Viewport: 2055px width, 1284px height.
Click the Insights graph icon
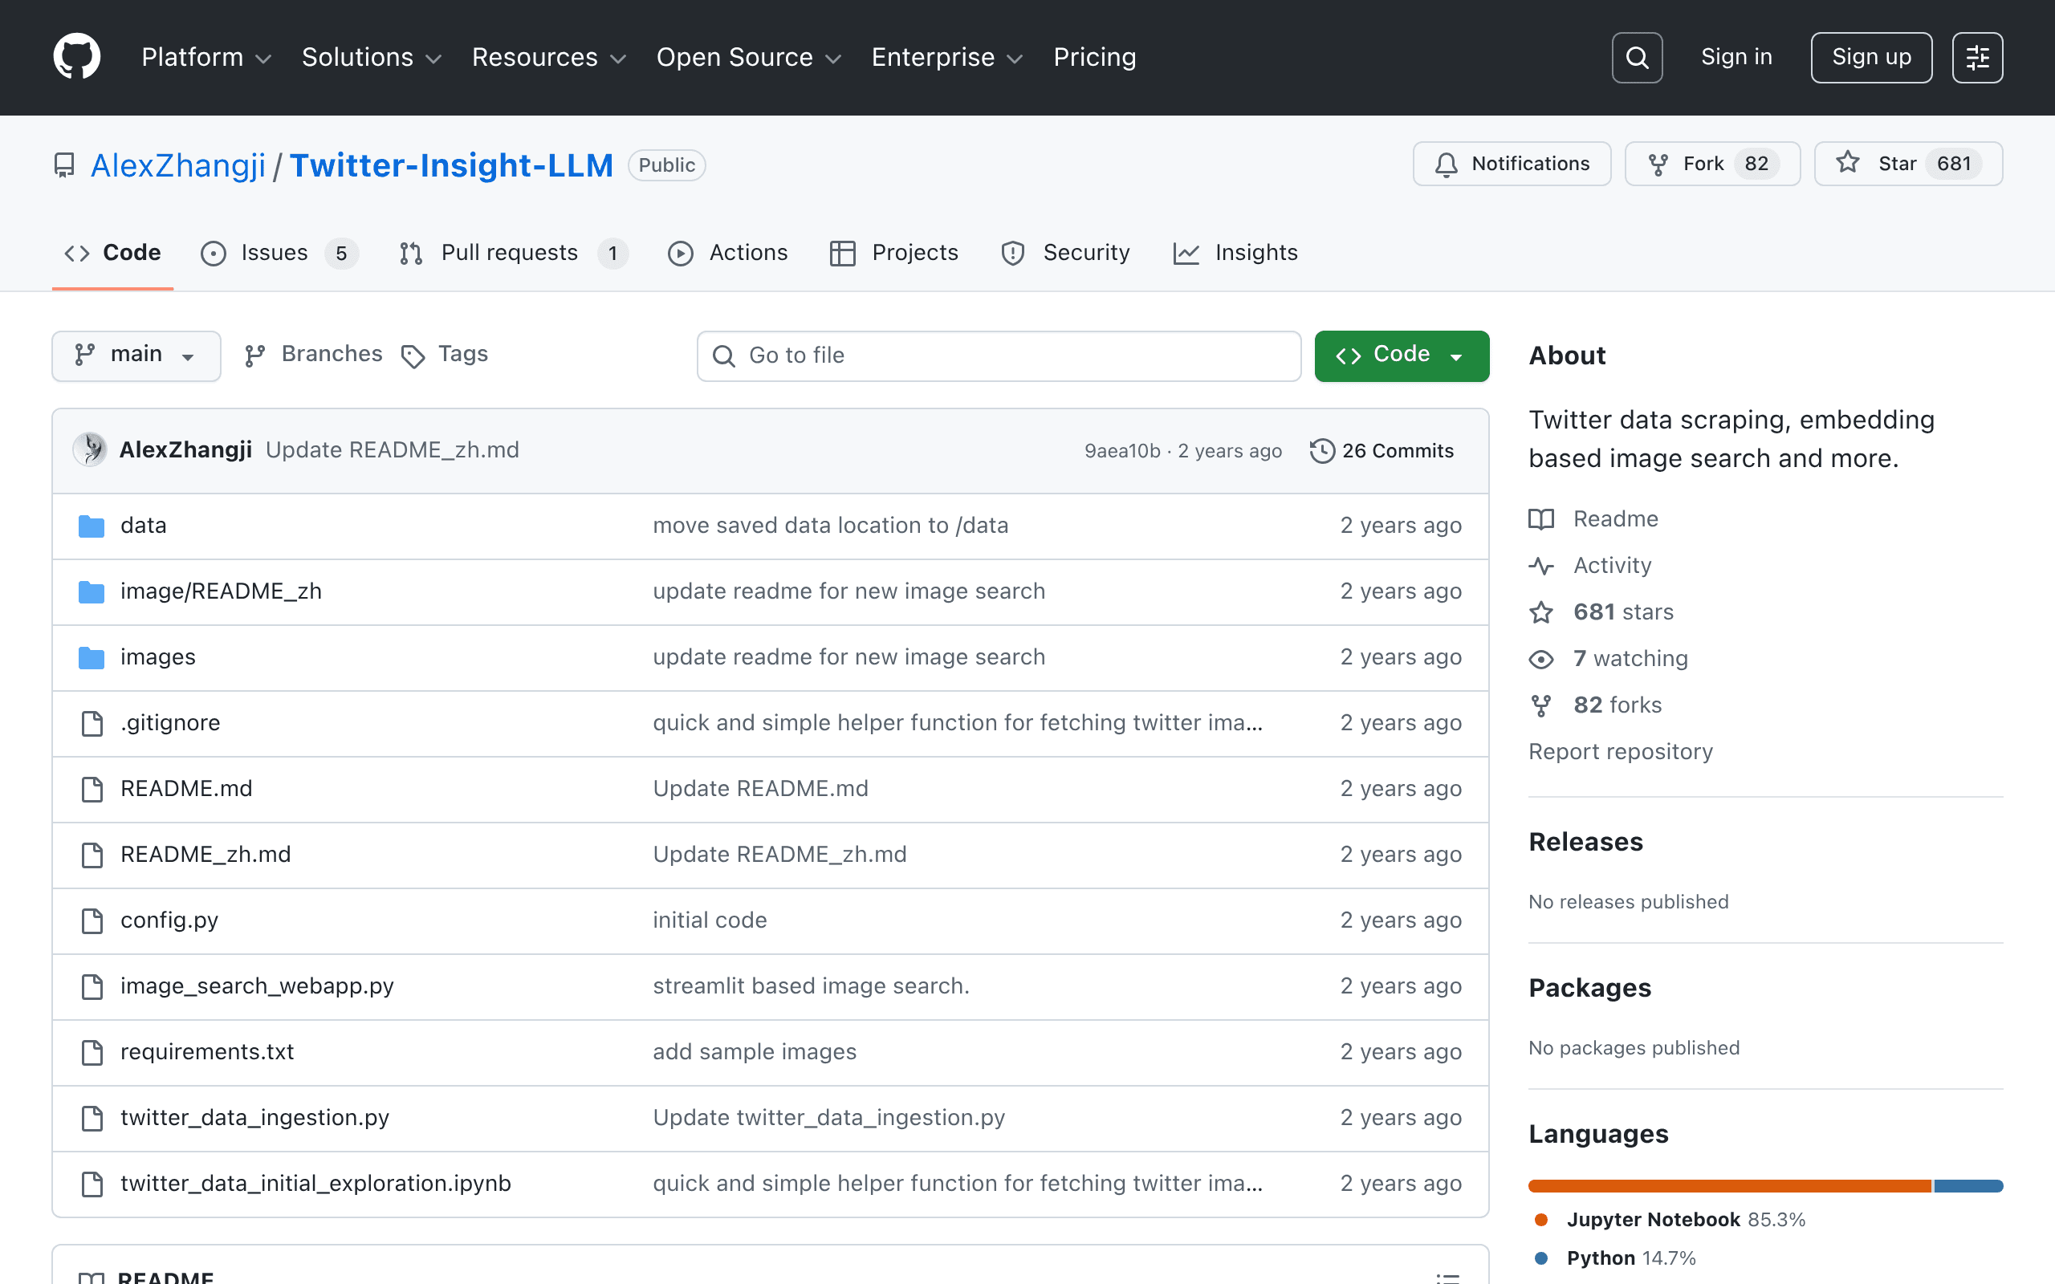1186,253
